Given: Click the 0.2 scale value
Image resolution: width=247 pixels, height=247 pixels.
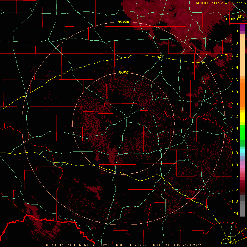Looking at the screenshot, I should 235,177.
